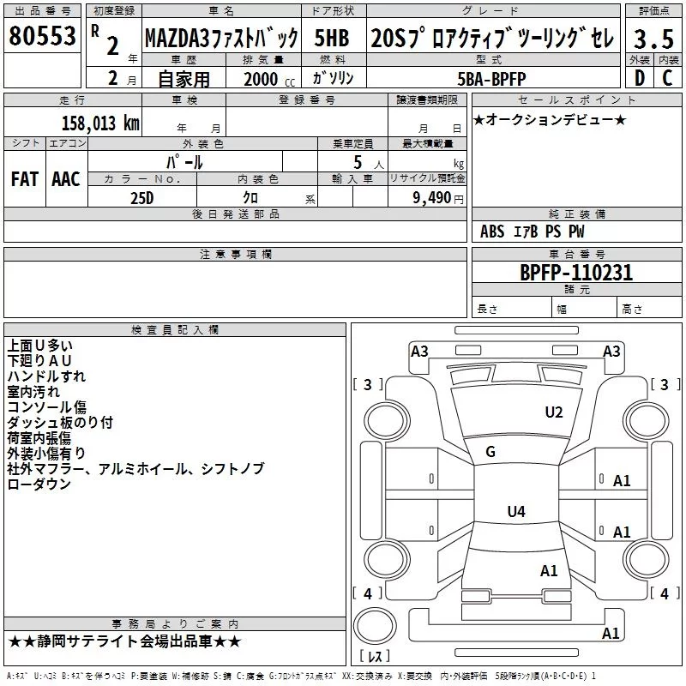Click air conditioner value AAC
The width and height of the screenshot is (686, 686).
pyautogui.click(x=66, y=179)
